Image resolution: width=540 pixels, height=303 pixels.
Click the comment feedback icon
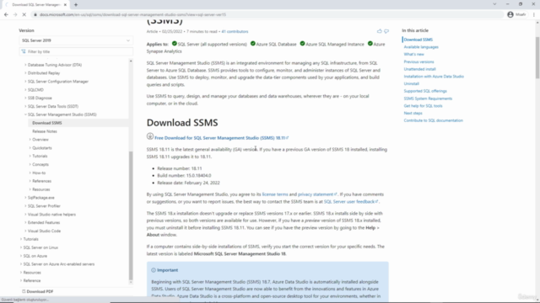tap(386, 31)
